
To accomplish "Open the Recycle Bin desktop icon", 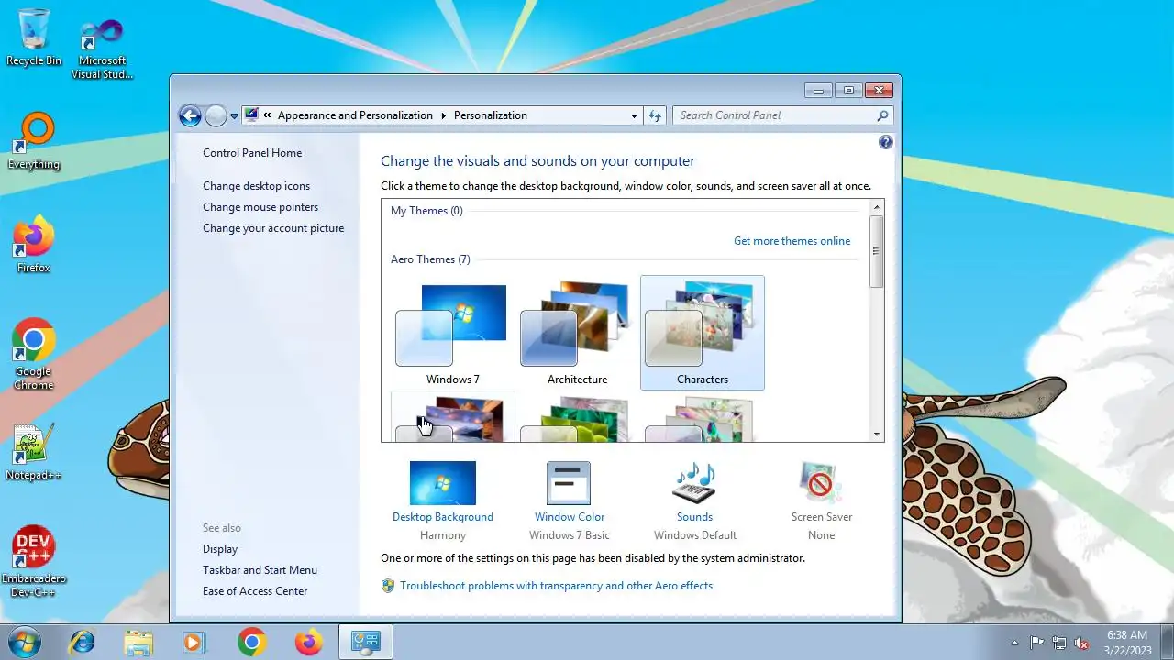I will click(34, 37).
